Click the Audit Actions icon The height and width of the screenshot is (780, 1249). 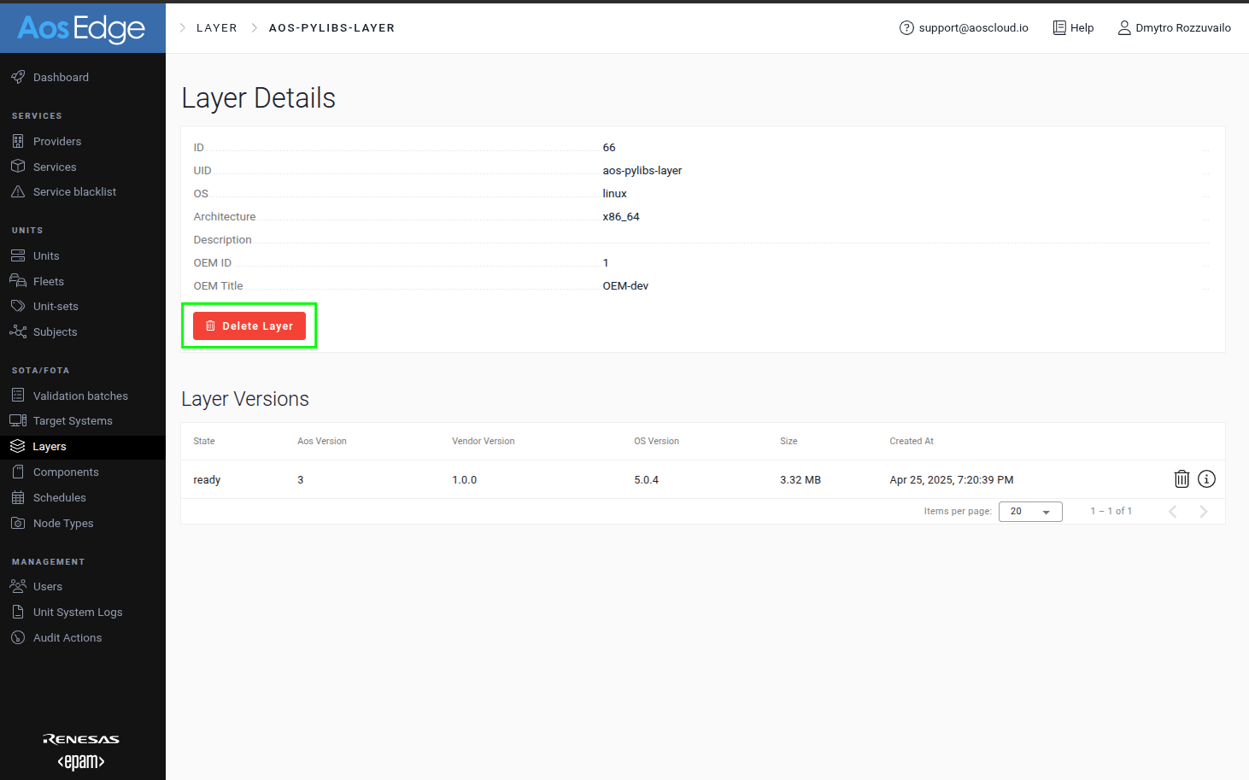[18, 637]
